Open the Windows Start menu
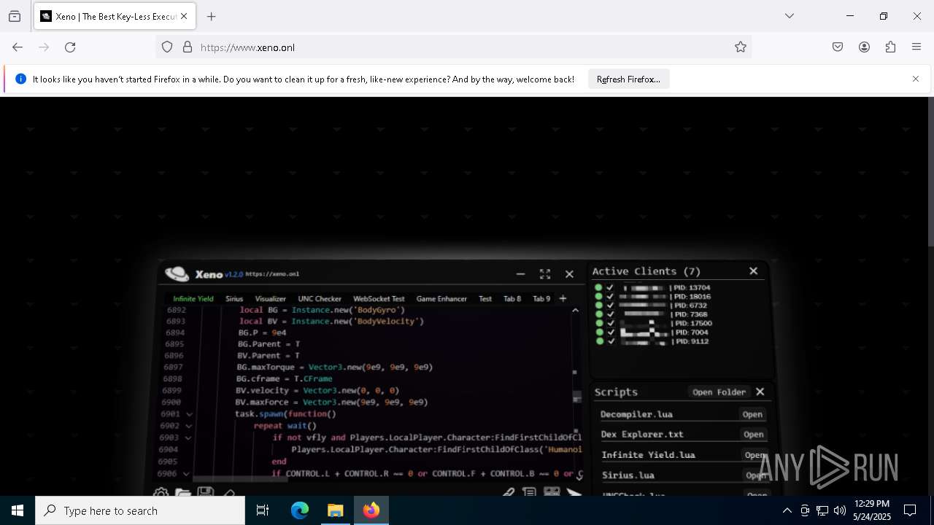 [18, 510]
